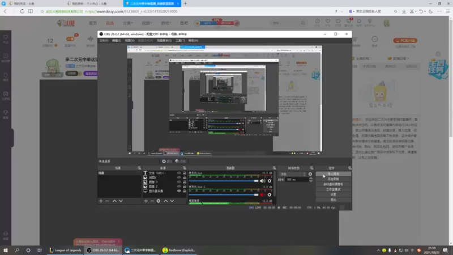The height and width of the screenshot is (255, 453).
Task: Add a new source with plus icon
Action: (x=146, y=201)
